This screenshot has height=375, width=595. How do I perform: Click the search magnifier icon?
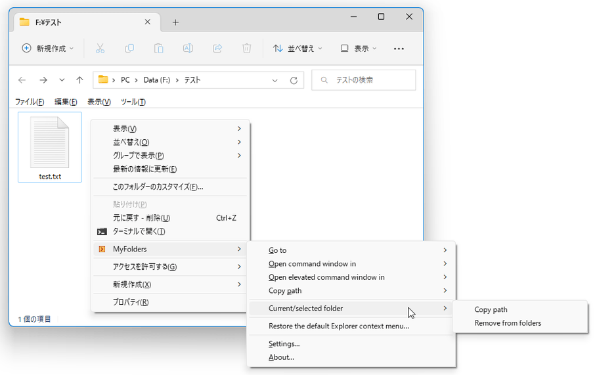pos(324,80)
